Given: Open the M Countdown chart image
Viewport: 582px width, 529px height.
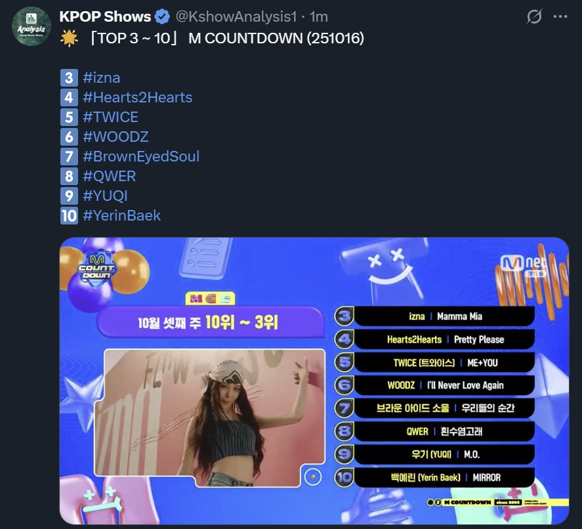Looking at the screenshot, I should click(x=314, y=381).
